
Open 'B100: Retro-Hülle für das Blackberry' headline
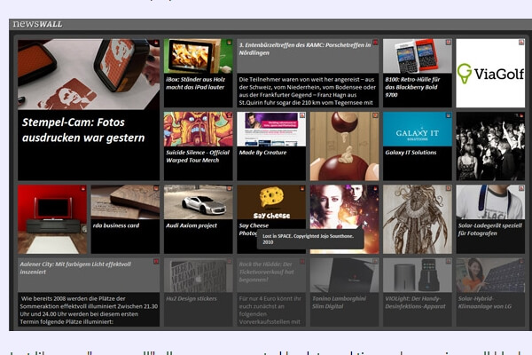[412, 87]
